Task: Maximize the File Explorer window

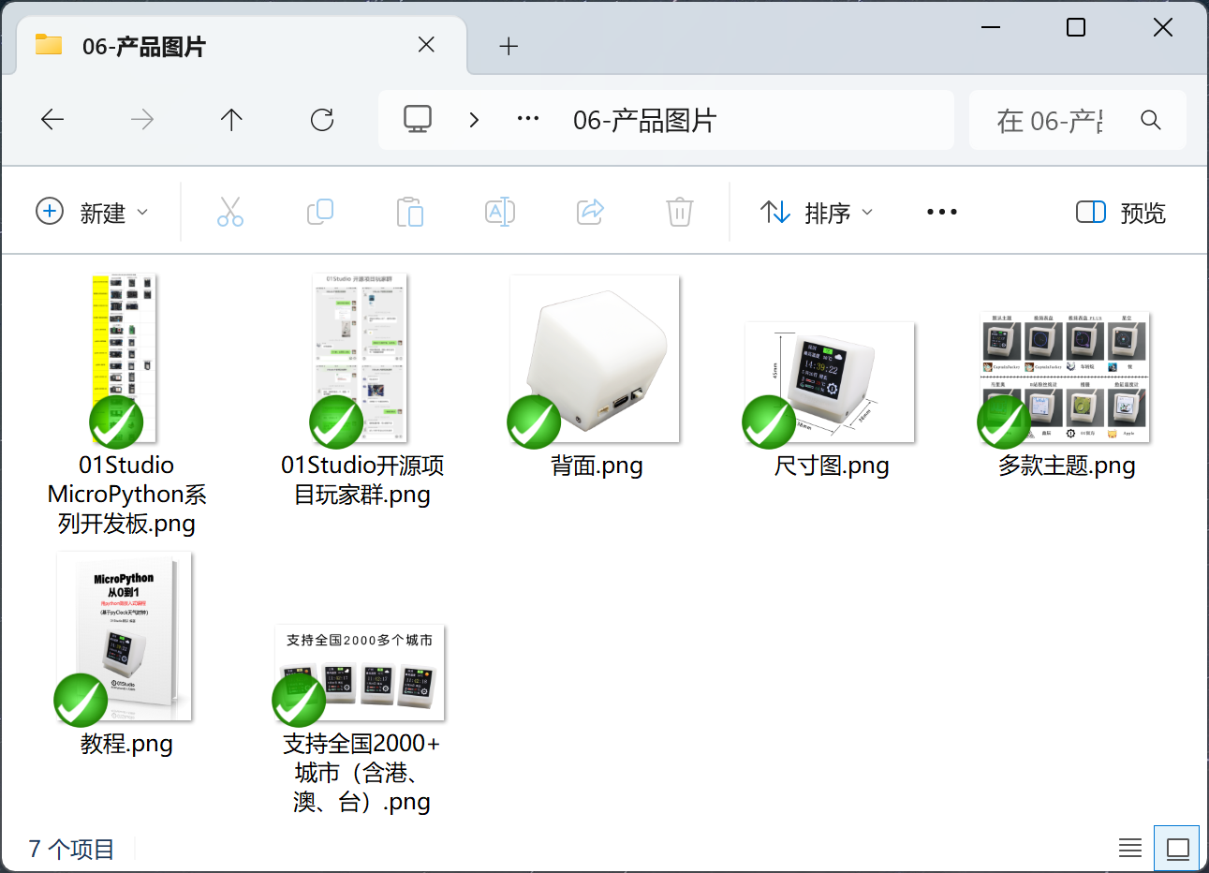Action: point(1076,27)
